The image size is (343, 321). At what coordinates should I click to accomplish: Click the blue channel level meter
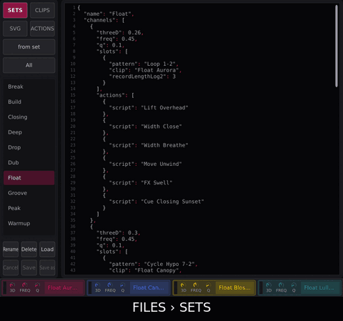click(x=90, y=288)
